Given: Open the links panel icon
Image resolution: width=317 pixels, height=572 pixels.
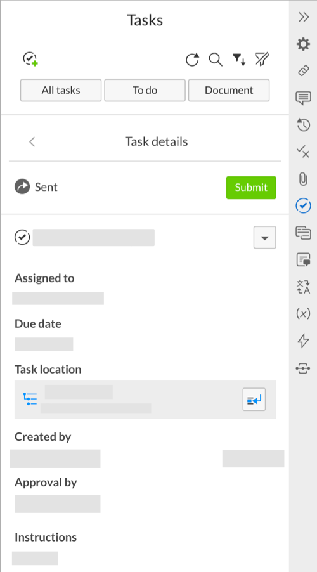Looking at the screenshot, I should pos(304,71).
